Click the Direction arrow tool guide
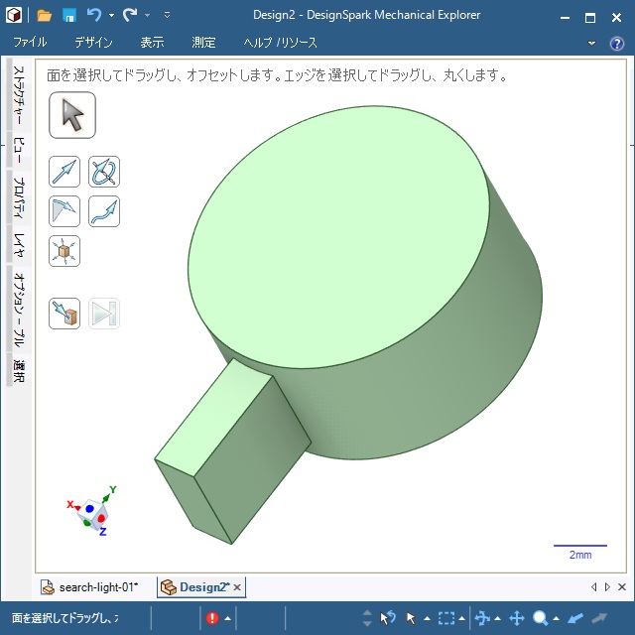The image size is (635, 635). 64,173
